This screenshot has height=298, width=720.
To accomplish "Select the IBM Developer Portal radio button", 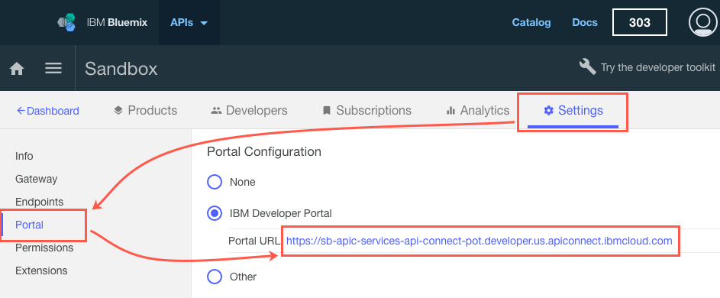I will (215, 213).
